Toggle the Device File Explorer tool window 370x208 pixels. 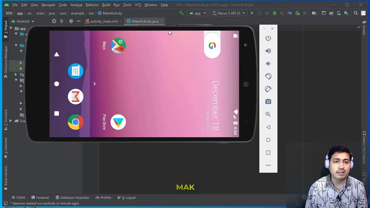click(364, 148)
